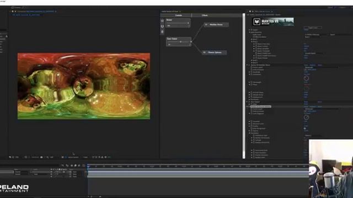Screen dimensions: 353x198
Task: Click the magnifier icon in viewer bottom bar
Action: (x=47, y=157)
